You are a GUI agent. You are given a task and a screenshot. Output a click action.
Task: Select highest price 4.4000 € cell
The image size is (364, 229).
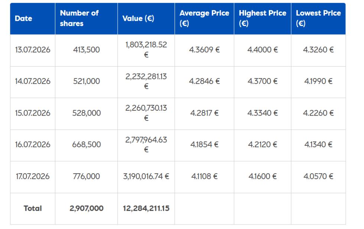tap(263, 50)
